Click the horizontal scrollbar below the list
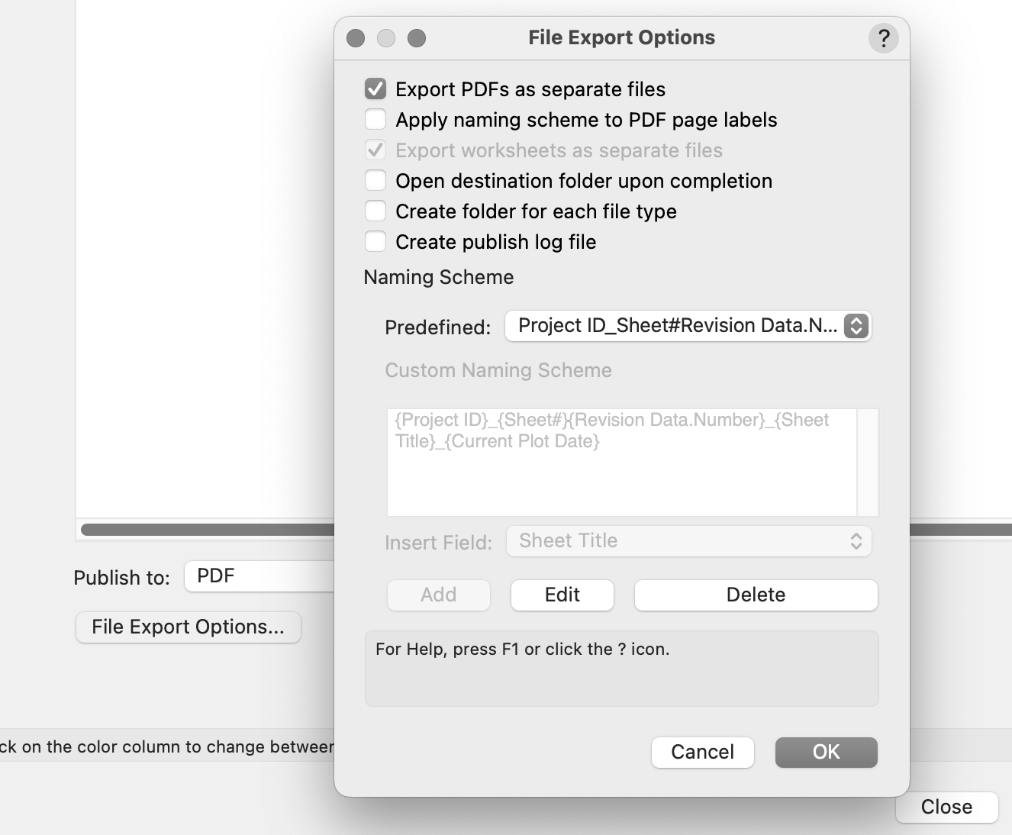The width and height of the screenshot is (1012, 835). (x=206, y=530)
